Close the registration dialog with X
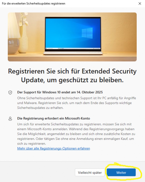The height and width of the screenshot is (182, 145). tap(140, 3)
